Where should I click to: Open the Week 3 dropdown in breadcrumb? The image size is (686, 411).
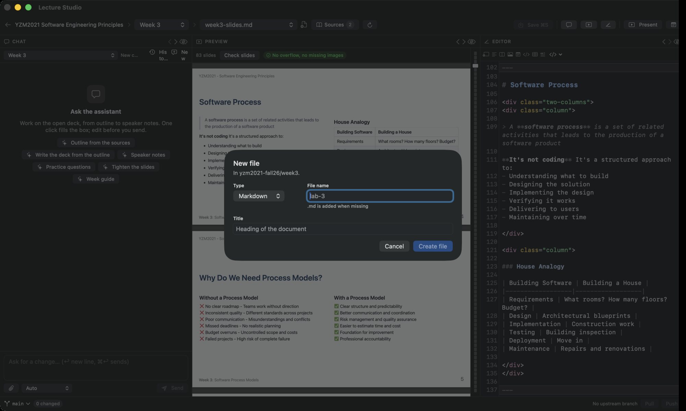pos(161,25)
